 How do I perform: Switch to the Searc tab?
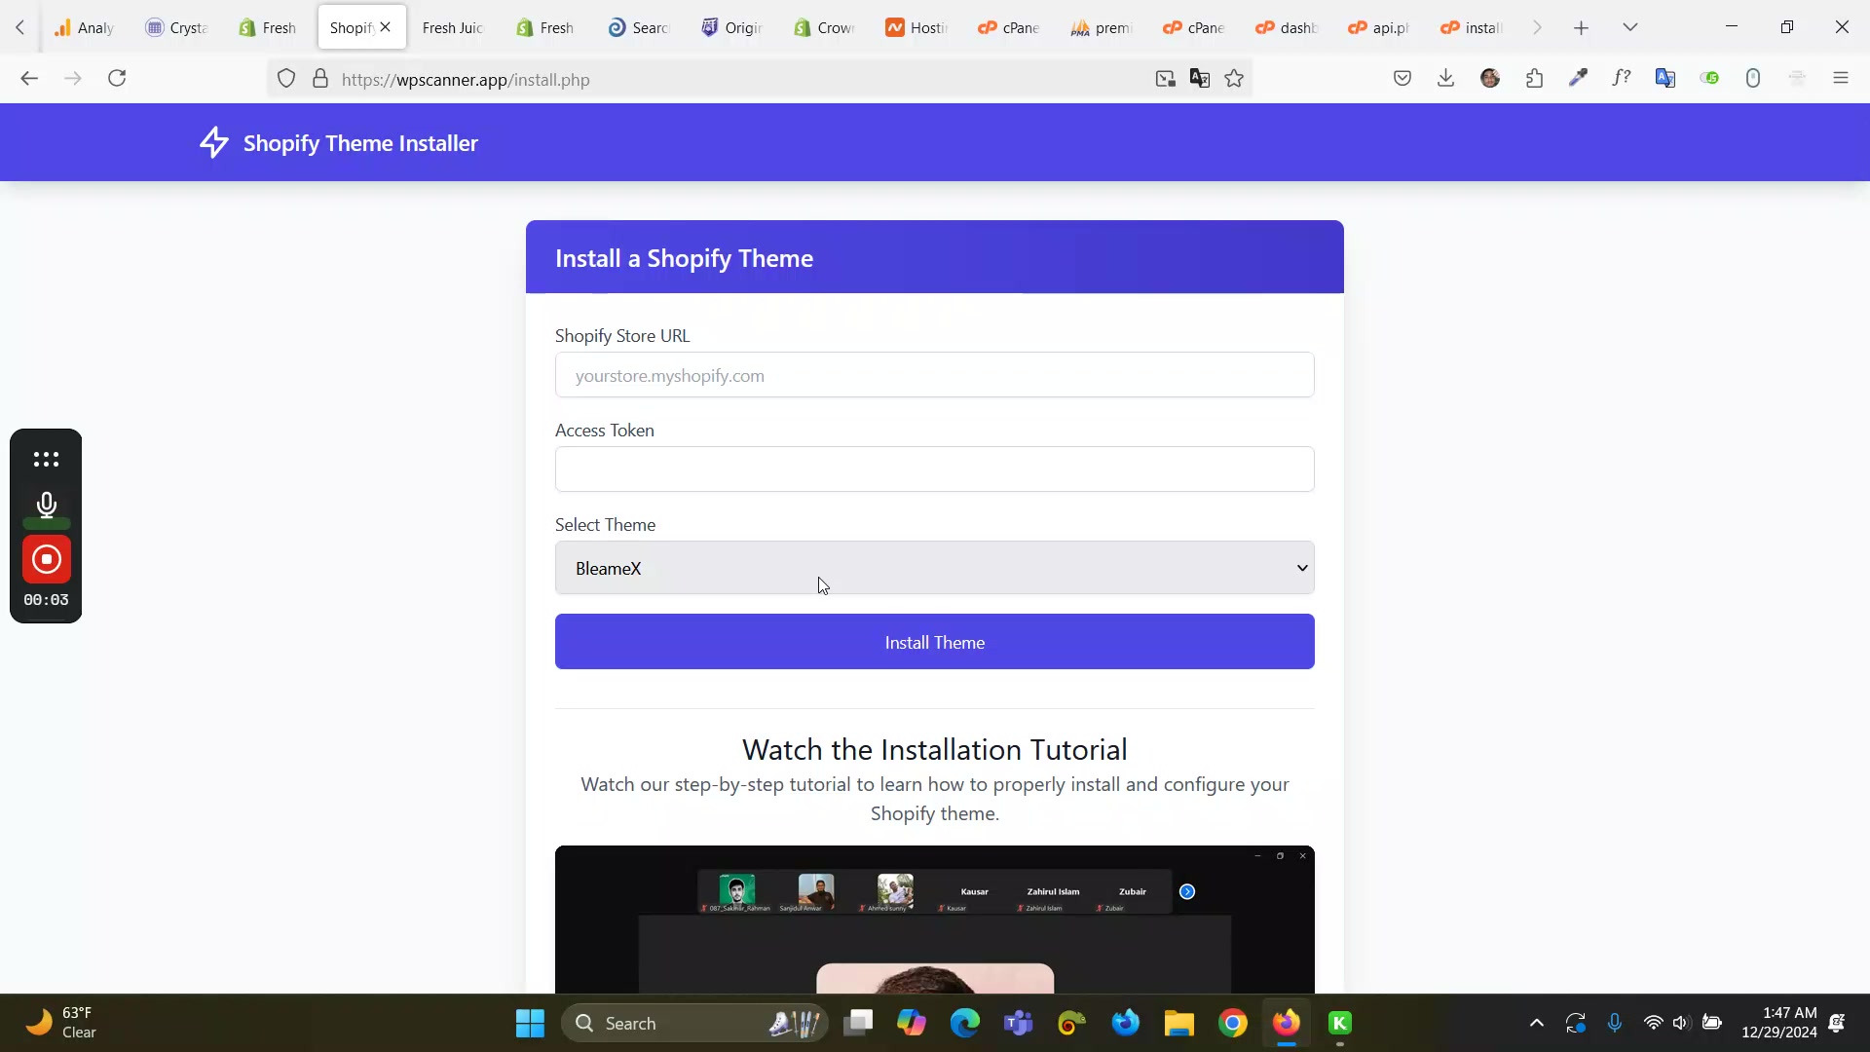[638, 27]
